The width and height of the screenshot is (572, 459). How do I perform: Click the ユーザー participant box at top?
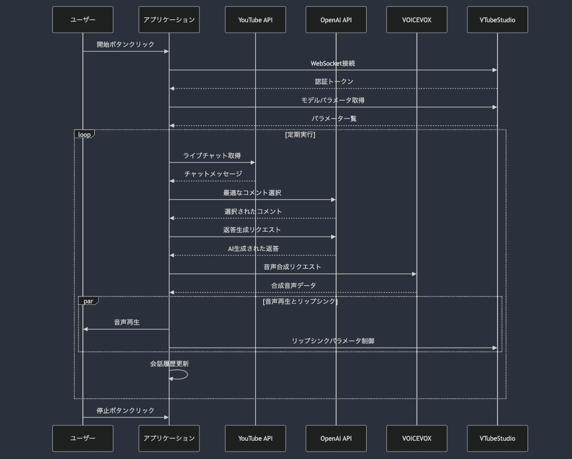[x=82, y=19]
